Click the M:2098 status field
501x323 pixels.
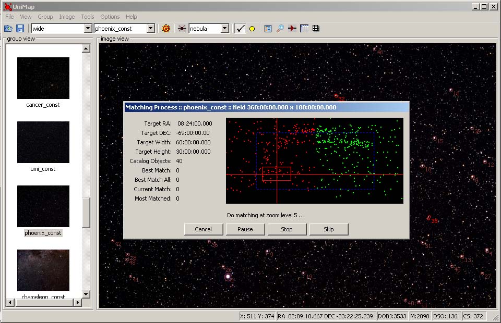(420, 316)
